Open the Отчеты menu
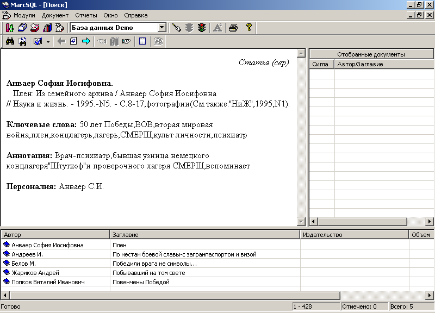Viewport: 435px width, 313px height. pyautogui.click(x=86, y=16)
